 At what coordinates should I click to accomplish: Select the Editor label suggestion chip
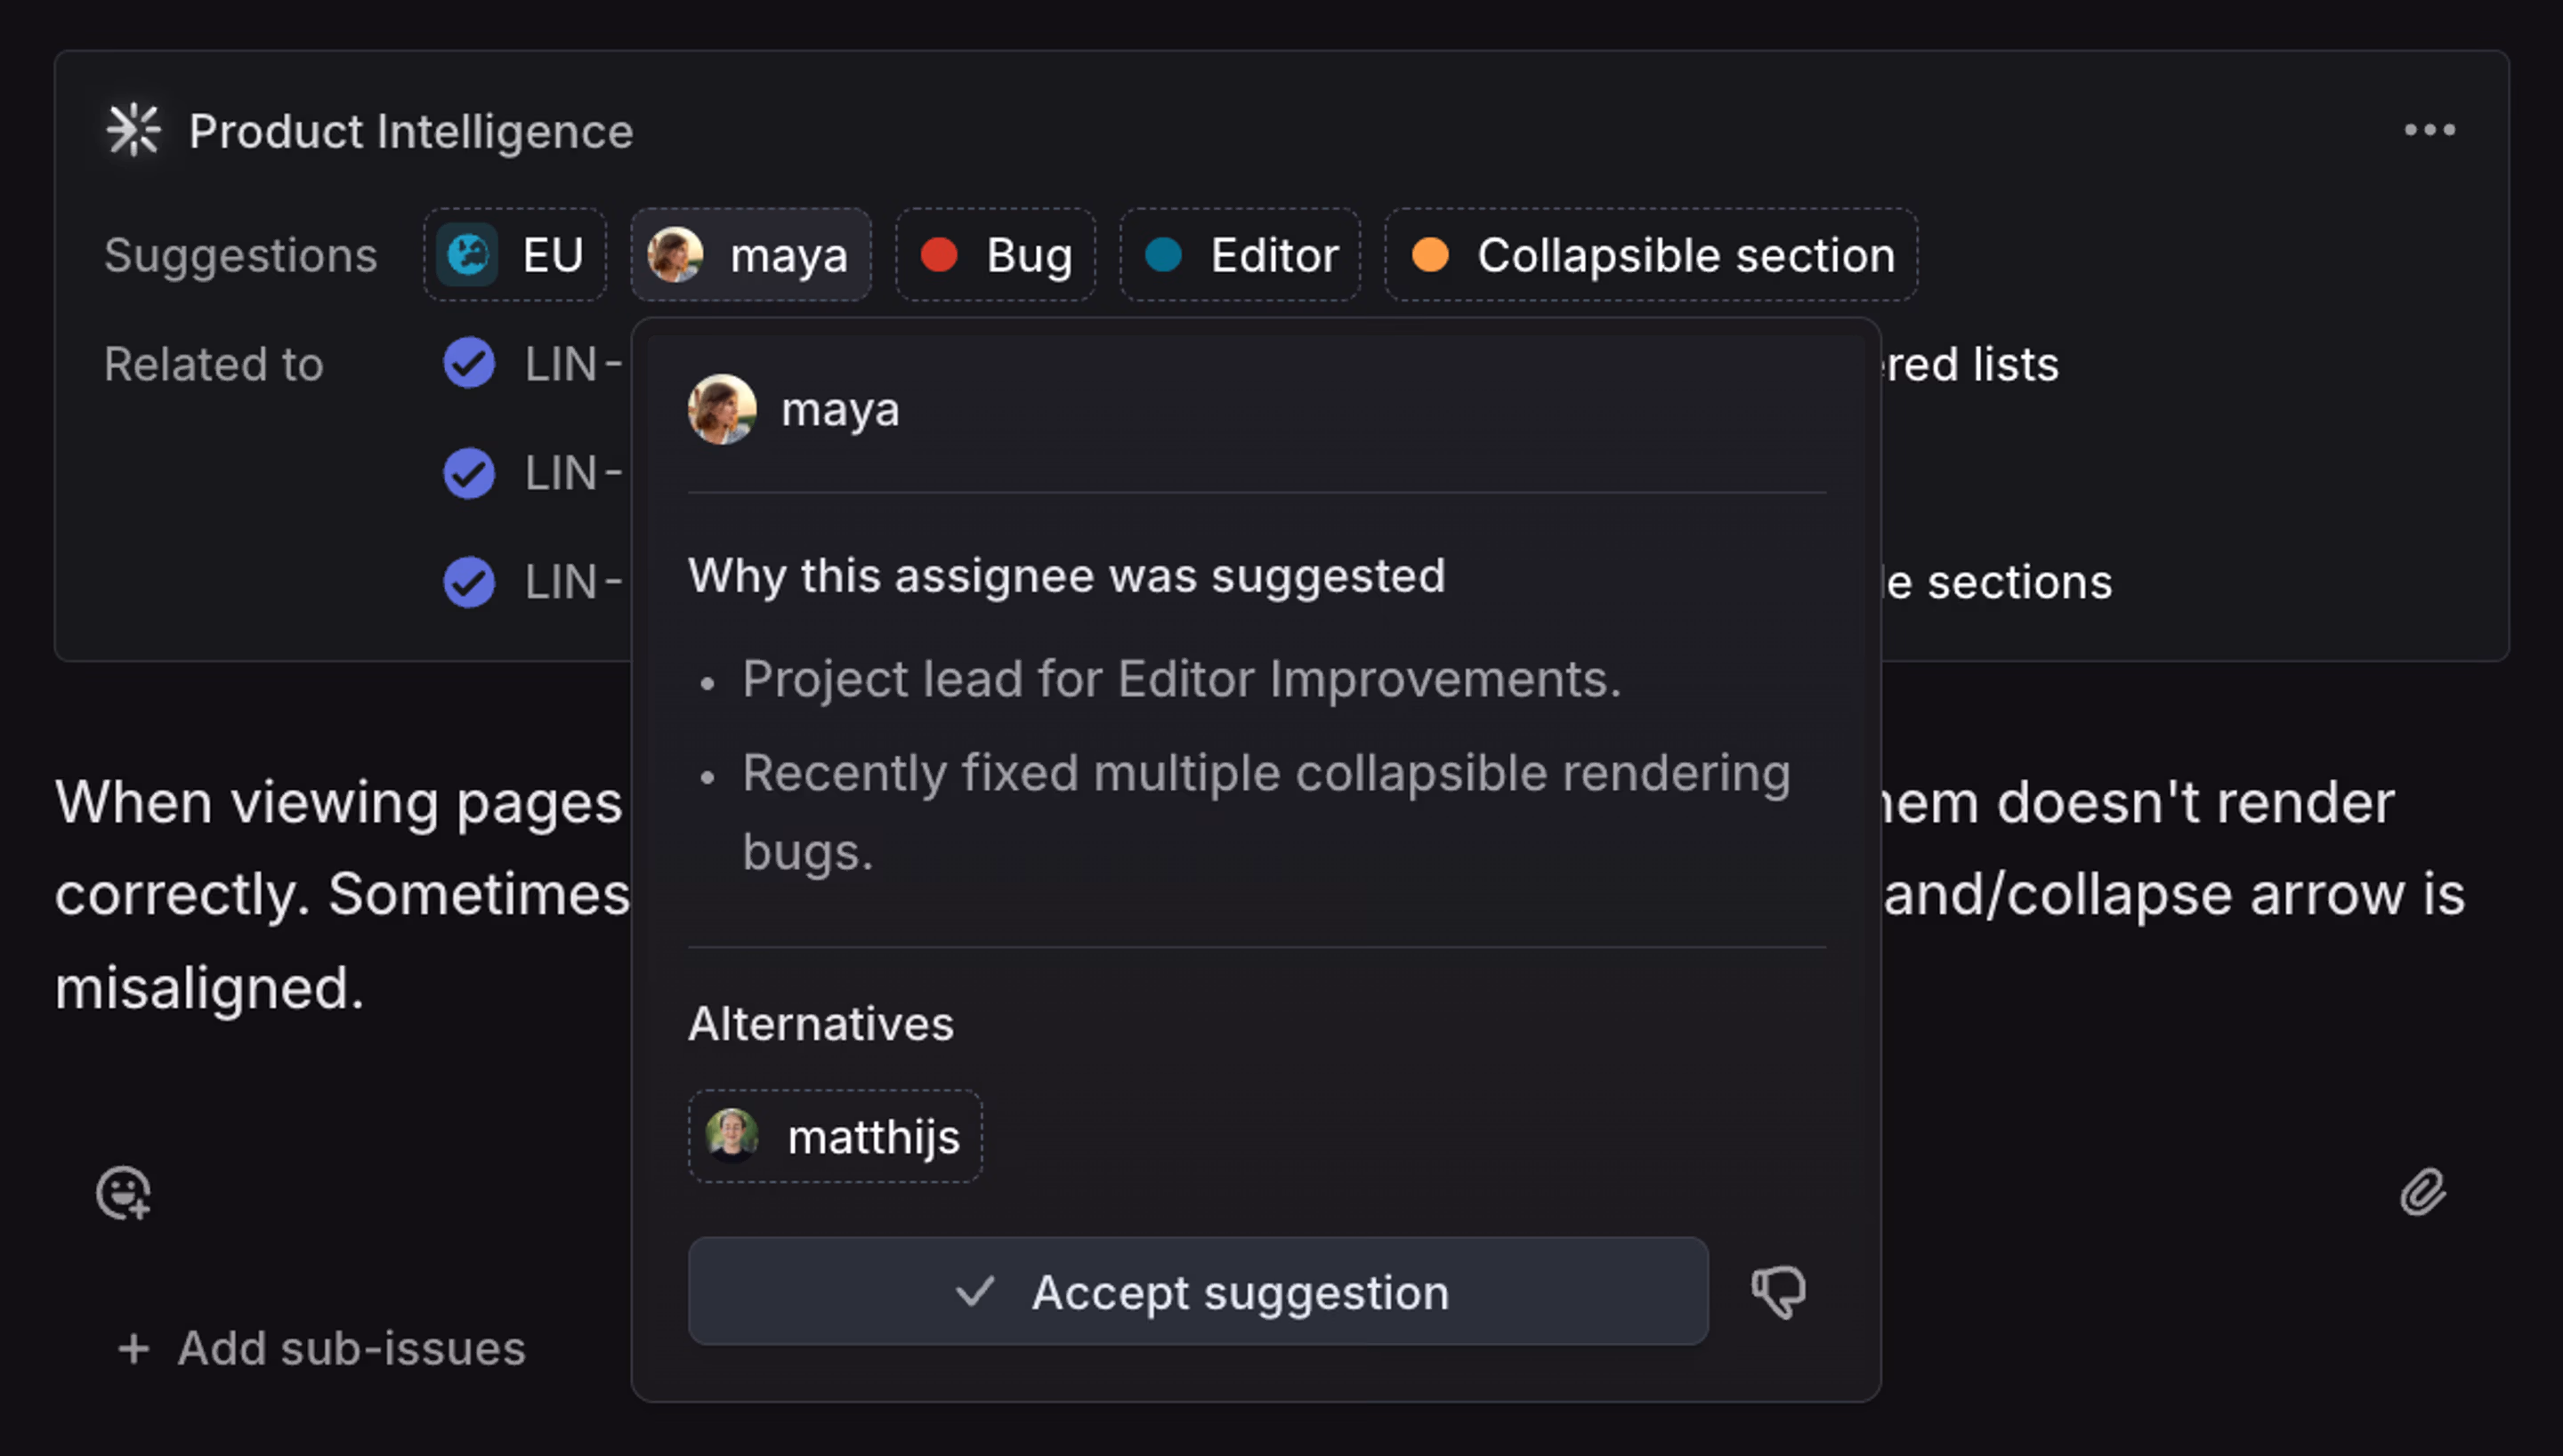click(1240, 255)
